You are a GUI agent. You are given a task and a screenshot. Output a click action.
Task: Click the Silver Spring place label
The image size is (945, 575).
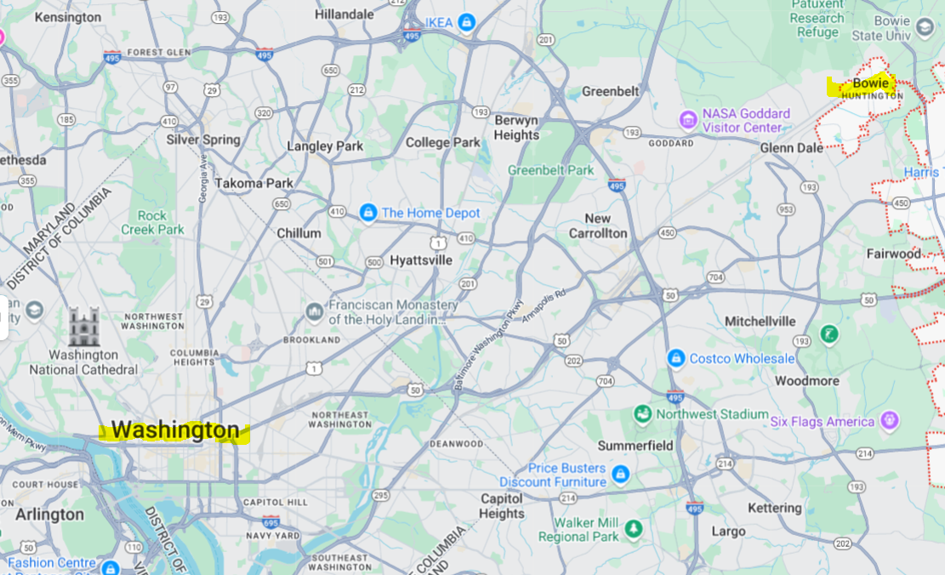tap(203, 139)
